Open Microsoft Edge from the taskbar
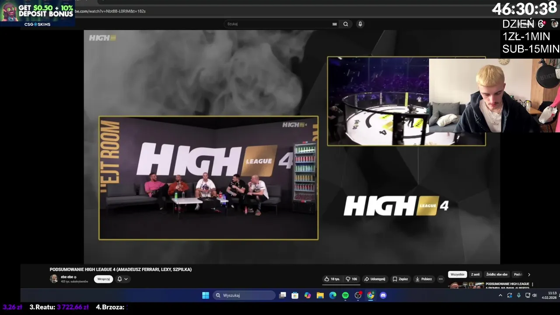Screen dimensions: 560x315 point(333,295)
